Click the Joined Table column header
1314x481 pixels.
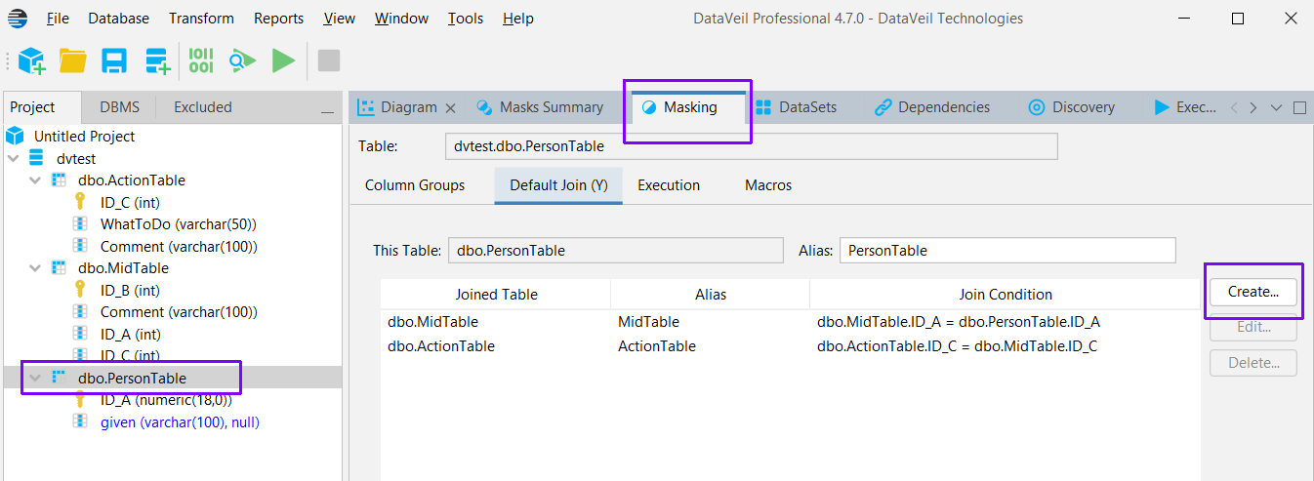tap(496, 294)
